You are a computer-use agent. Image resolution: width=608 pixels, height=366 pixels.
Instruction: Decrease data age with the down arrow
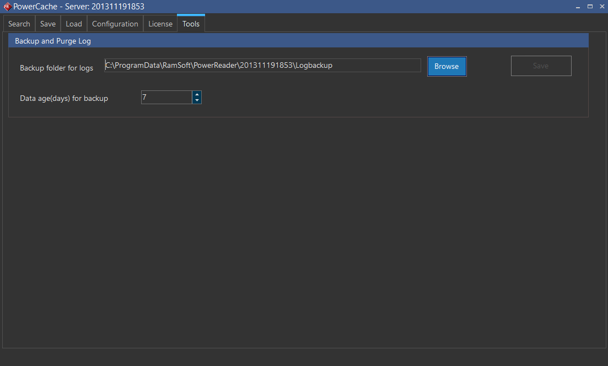tap(197, 100)
